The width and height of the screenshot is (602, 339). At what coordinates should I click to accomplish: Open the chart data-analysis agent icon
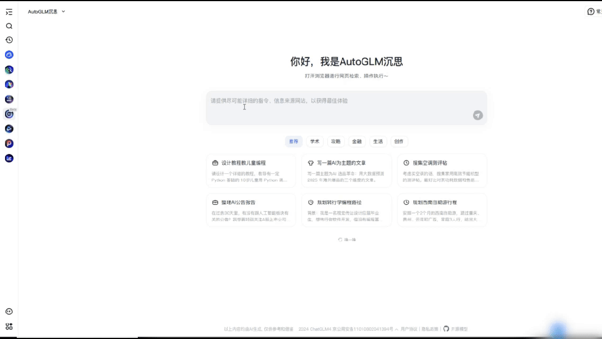pyautogui.click(x=9, y=159)
